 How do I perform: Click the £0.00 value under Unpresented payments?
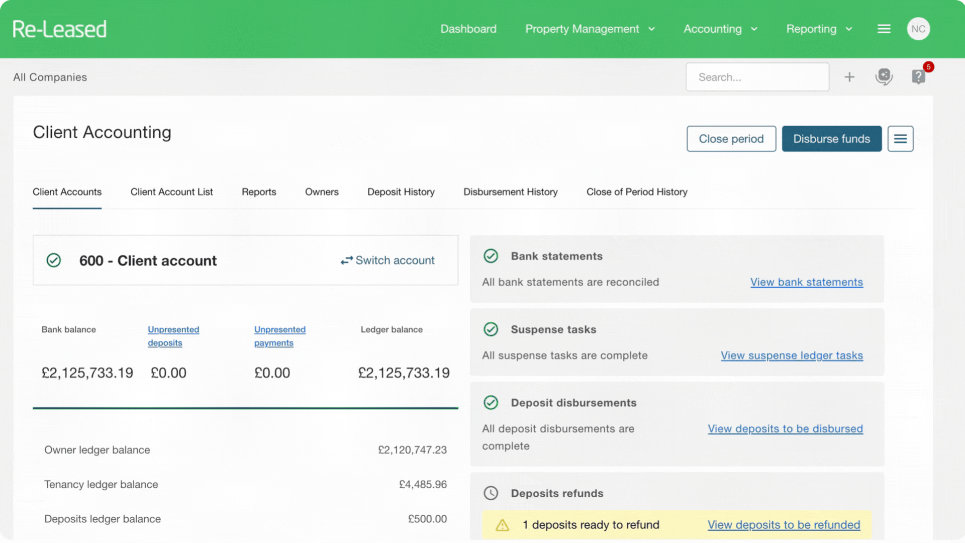[x=272, y=373]
